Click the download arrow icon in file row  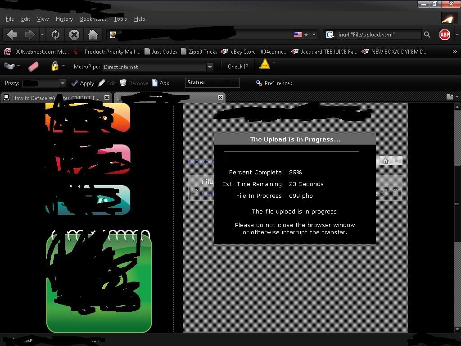pos(385,193)
